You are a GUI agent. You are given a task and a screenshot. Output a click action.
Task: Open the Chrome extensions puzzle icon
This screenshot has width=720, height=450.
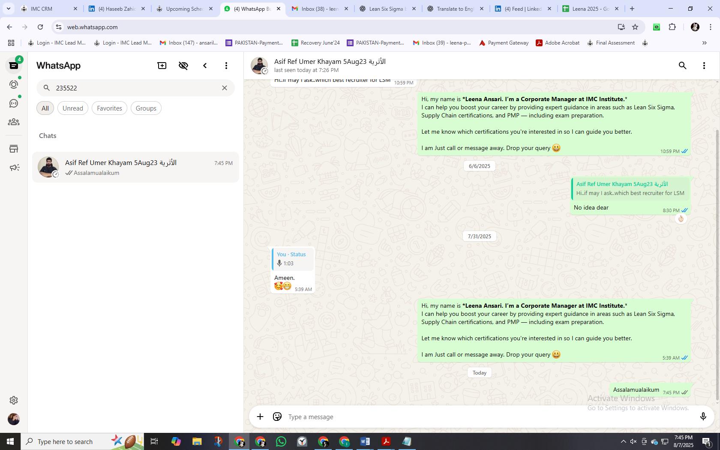pos(672,27)
